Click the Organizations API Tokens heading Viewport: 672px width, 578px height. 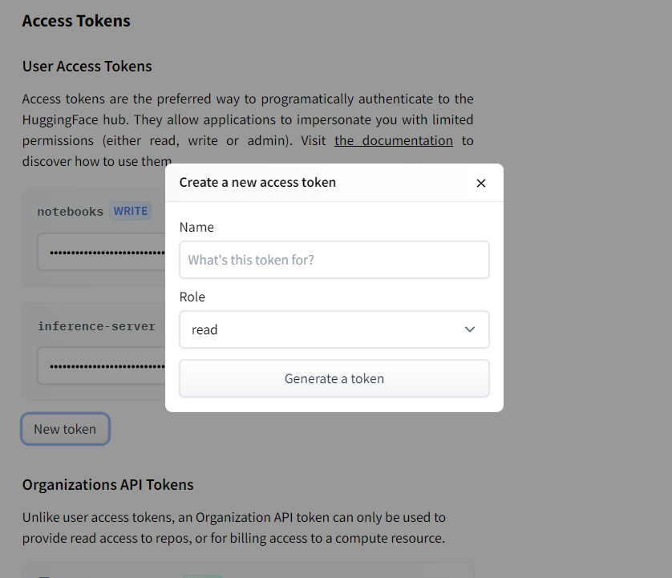point(107,484)
